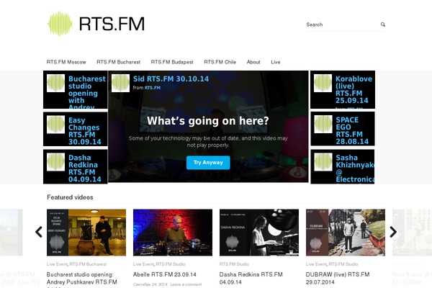Click Live Event category under Bucharest studio video
432x288 pixels.
(x=57, y=264)
